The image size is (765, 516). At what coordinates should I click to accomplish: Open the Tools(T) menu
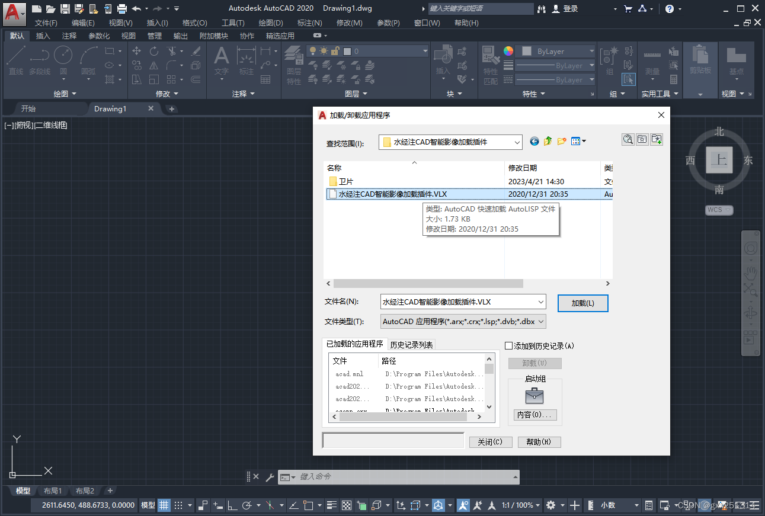[233, 23]
